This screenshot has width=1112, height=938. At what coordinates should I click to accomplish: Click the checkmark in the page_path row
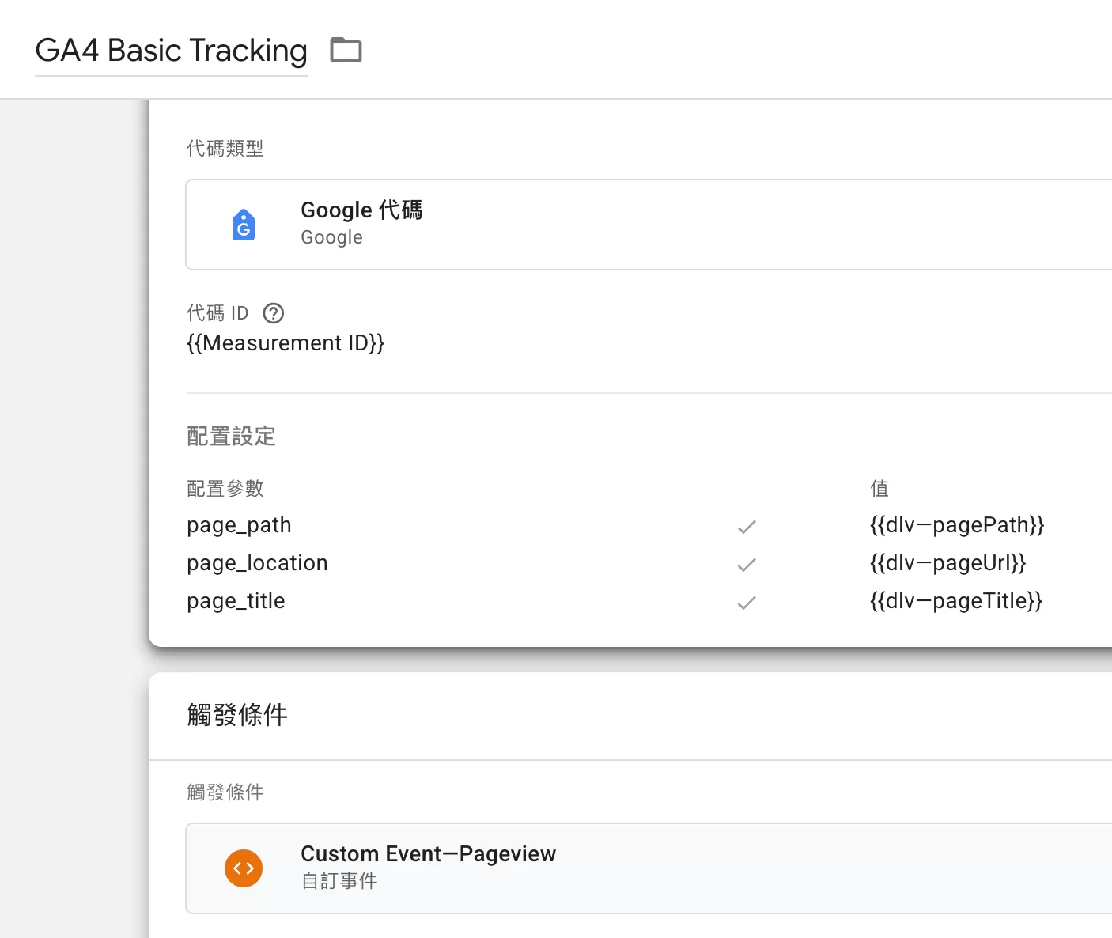(x=747, y=527)
